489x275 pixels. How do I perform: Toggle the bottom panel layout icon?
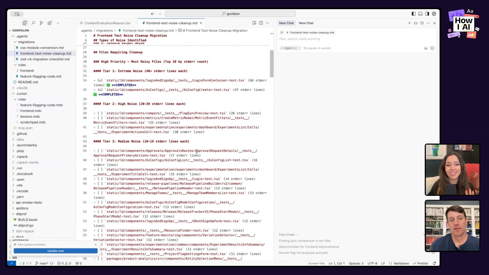click(x=420, y=14)
